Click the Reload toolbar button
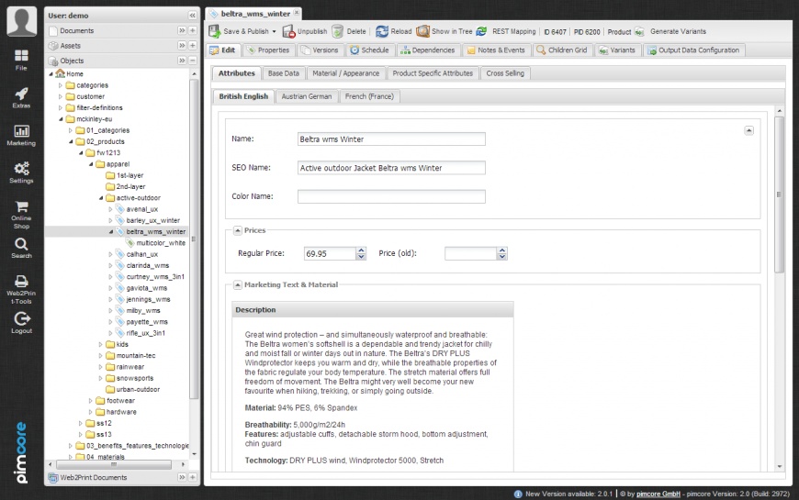This screenshot has height=500, width=799. point(394,31)
